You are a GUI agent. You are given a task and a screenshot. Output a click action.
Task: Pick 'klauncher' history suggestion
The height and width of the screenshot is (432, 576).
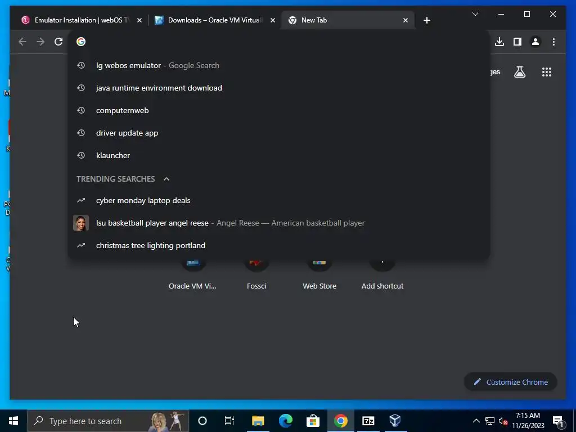tap(279, 155)
